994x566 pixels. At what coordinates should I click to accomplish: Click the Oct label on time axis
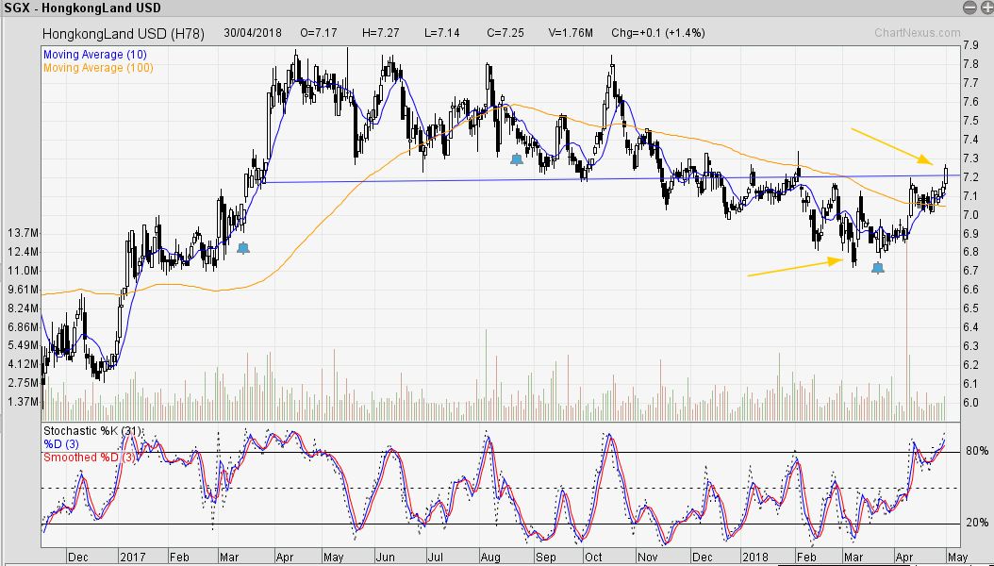[x=593, y=558]
